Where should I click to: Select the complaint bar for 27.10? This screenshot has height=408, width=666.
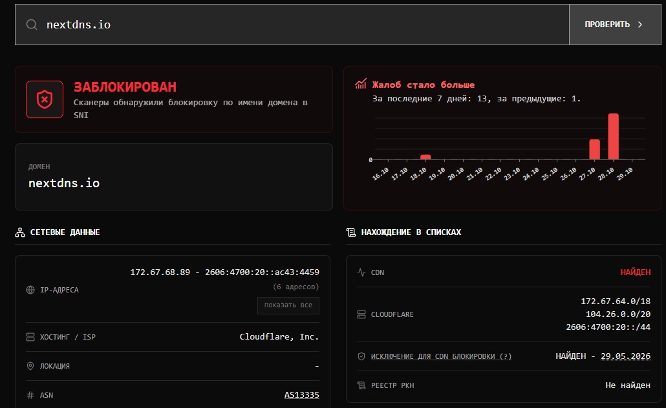[595, 149]
